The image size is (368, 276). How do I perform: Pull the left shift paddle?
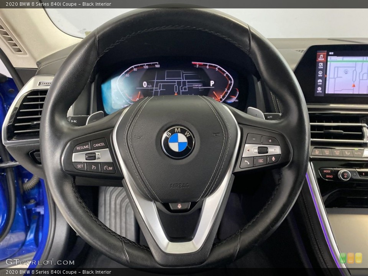pyautogui.click(x=95, y=118)
